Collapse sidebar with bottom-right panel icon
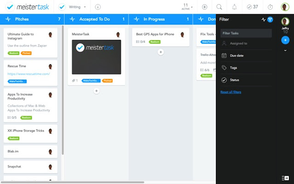 [285, 178]
